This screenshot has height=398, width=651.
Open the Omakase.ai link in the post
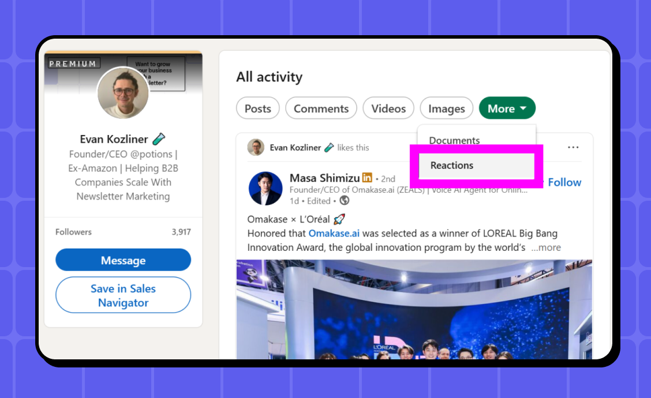(334, 234)
